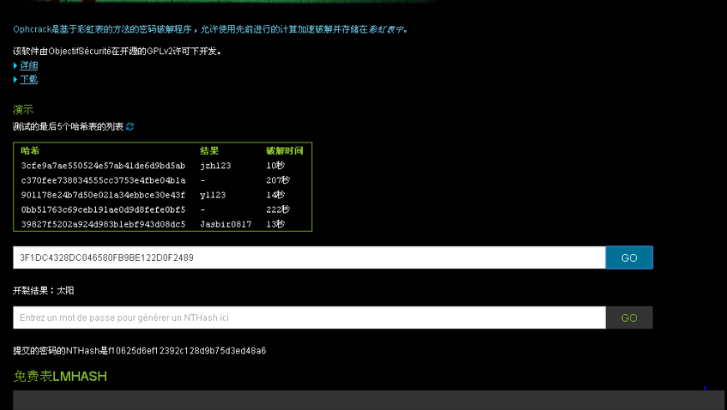Click the arrow bullet beside 详细
727x410 pixels.
pos(15,66)
